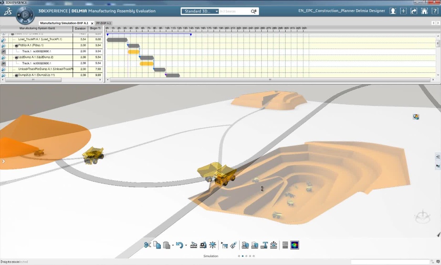Image resolution: width=441 pixels, height=265 pixels.
Task: Select the fourth toolbar page dot
Action: click(250, 256)
